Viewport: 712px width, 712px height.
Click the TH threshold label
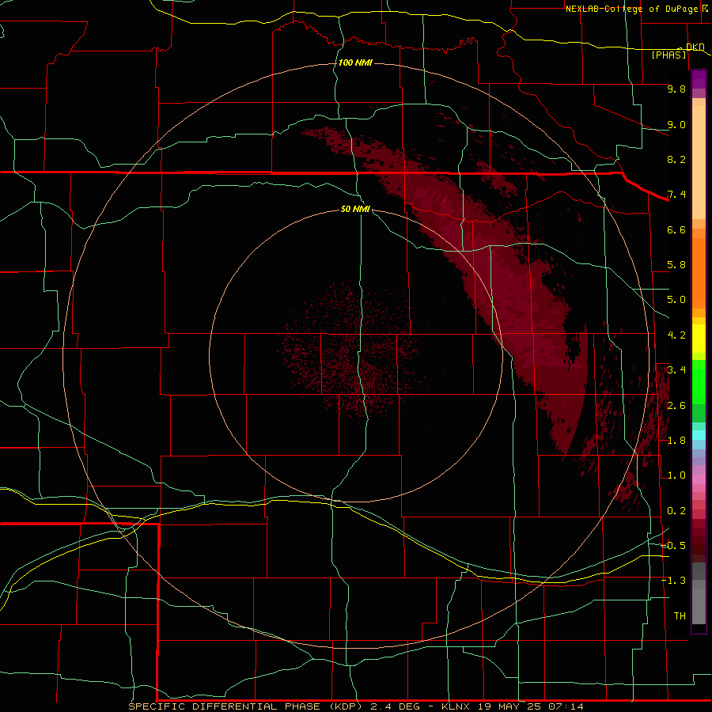pos(680,616)
